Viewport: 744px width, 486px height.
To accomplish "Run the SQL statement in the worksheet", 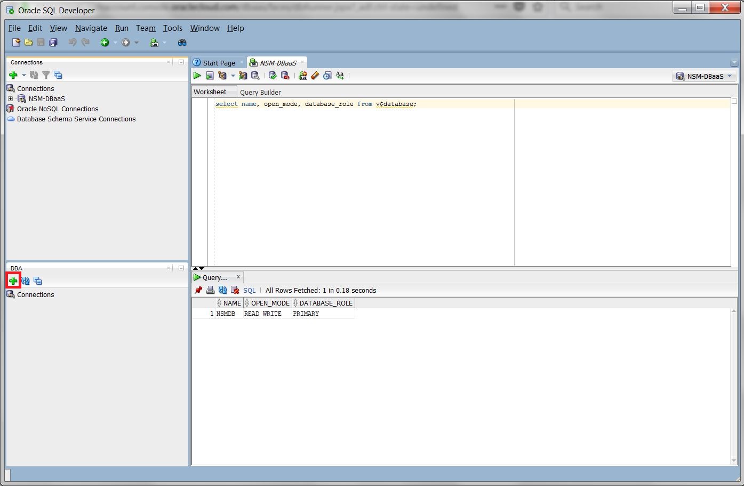I will 197,76.
